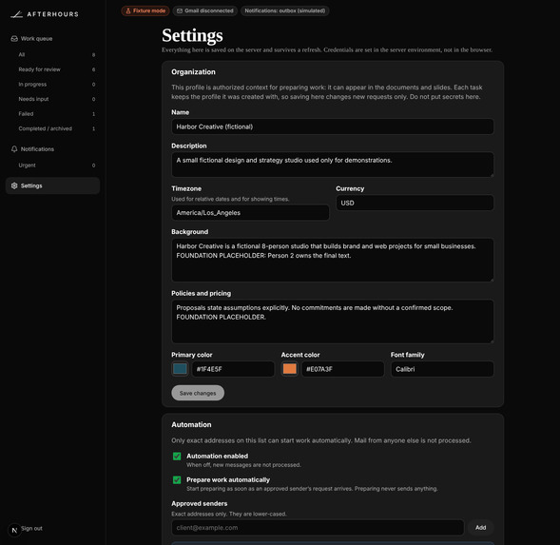Focus the Organization Name field
This screenshot has height=545, width=560.
[x=333, y=127]
